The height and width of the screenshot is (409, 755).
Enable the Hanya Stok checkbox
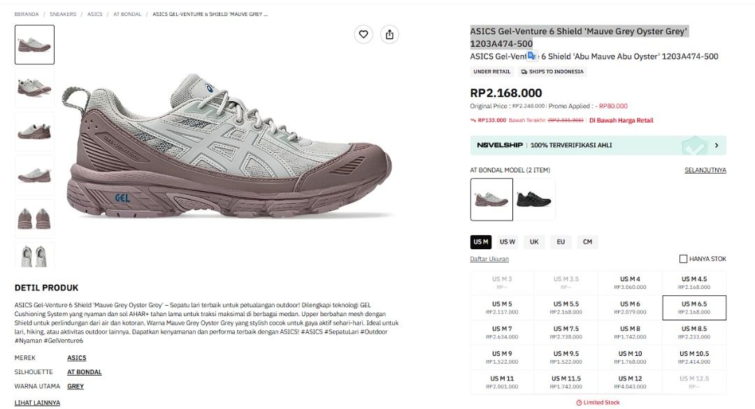pos(683,258)
